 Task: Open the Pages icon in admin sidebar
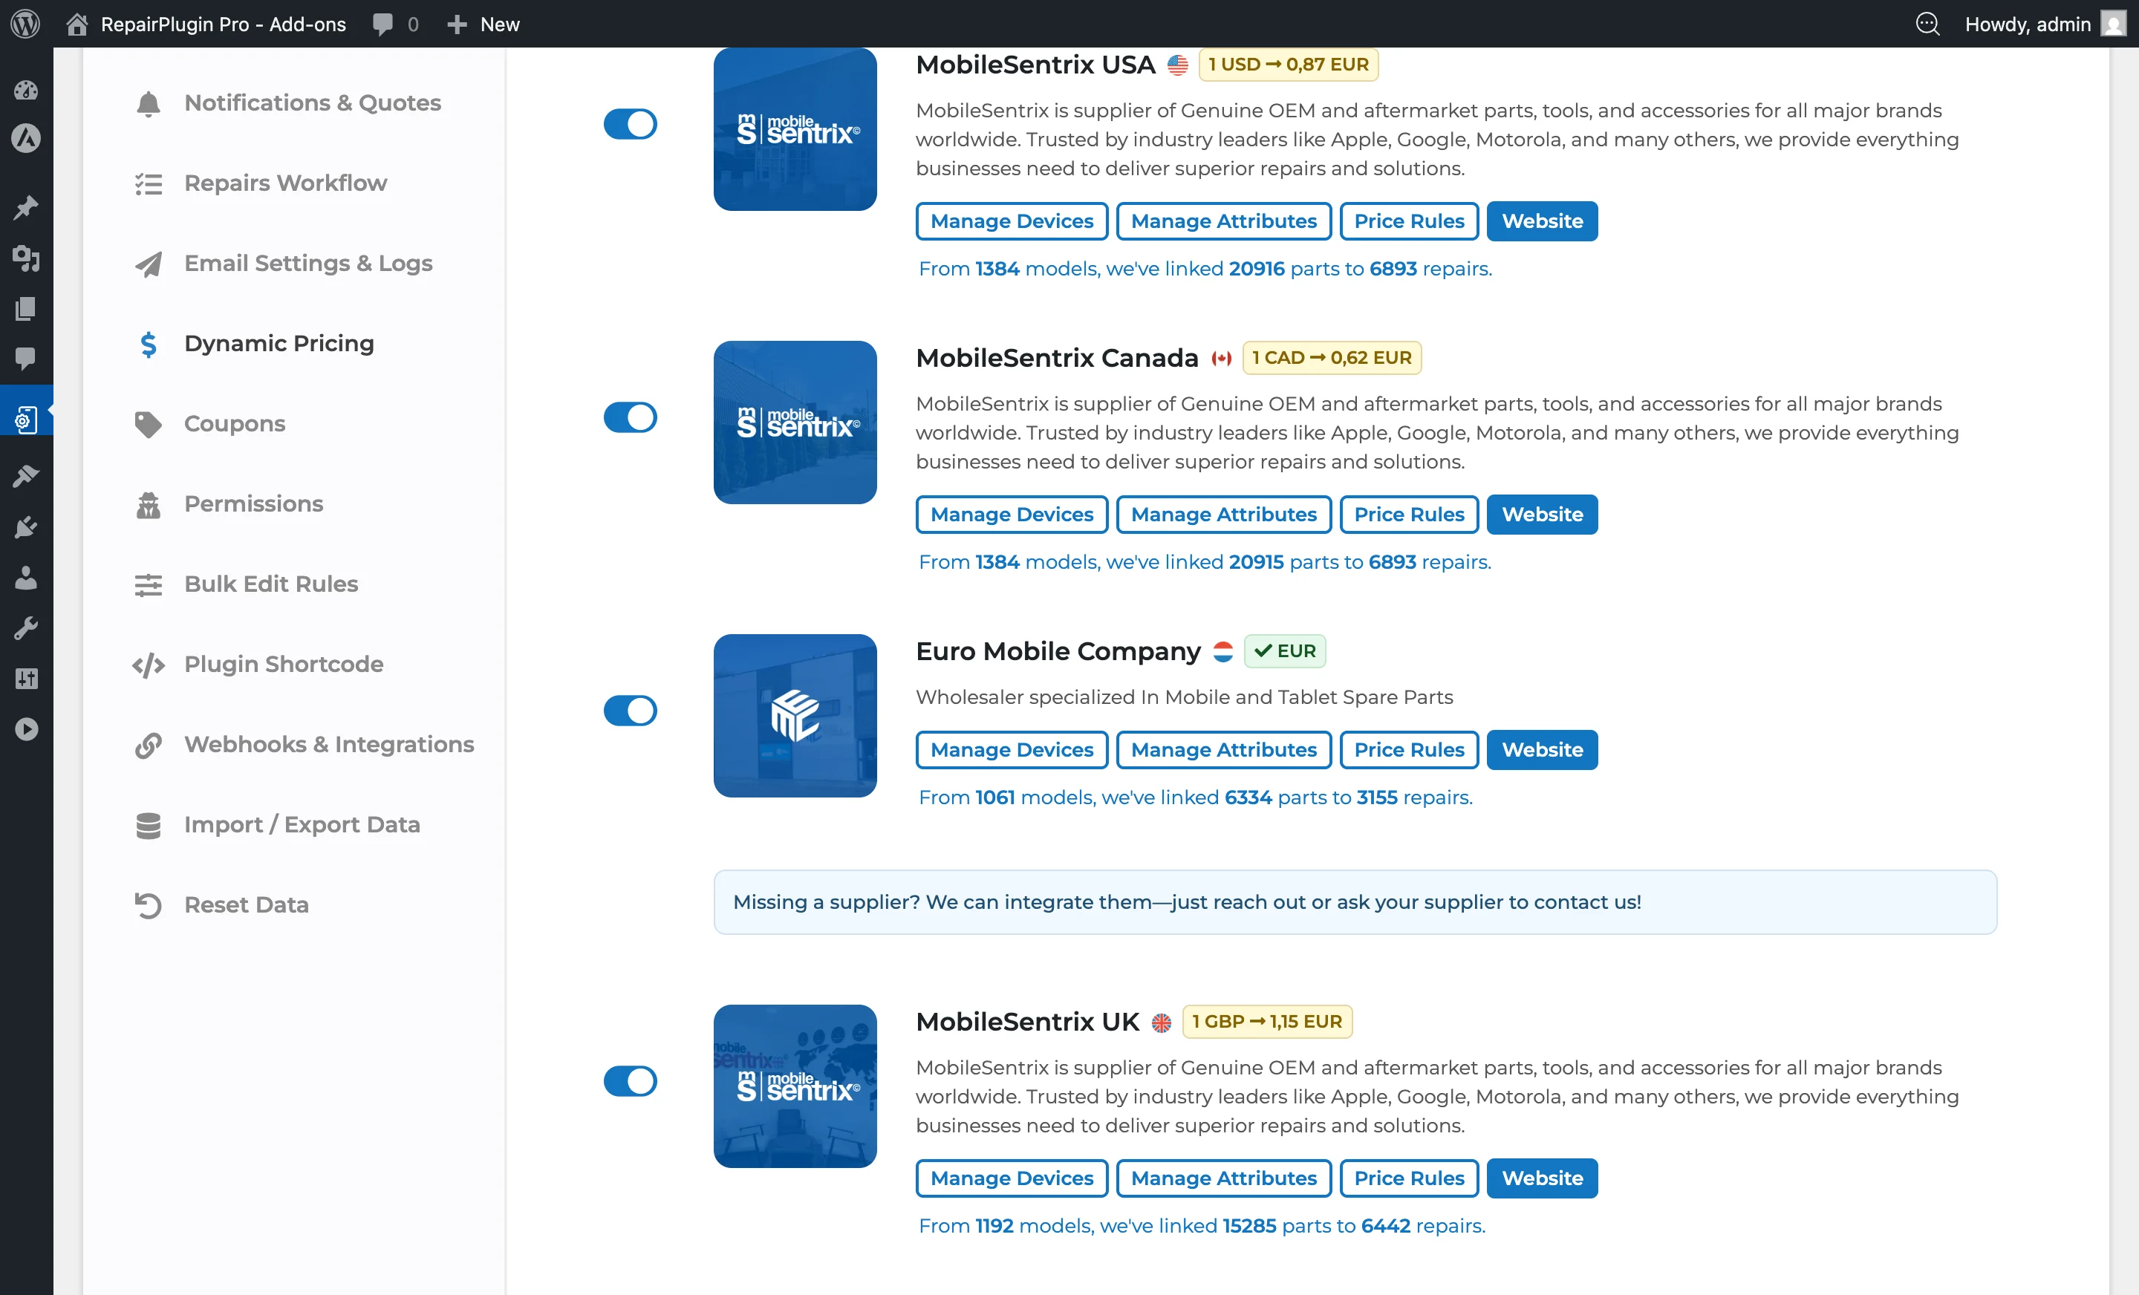(26, 308)
